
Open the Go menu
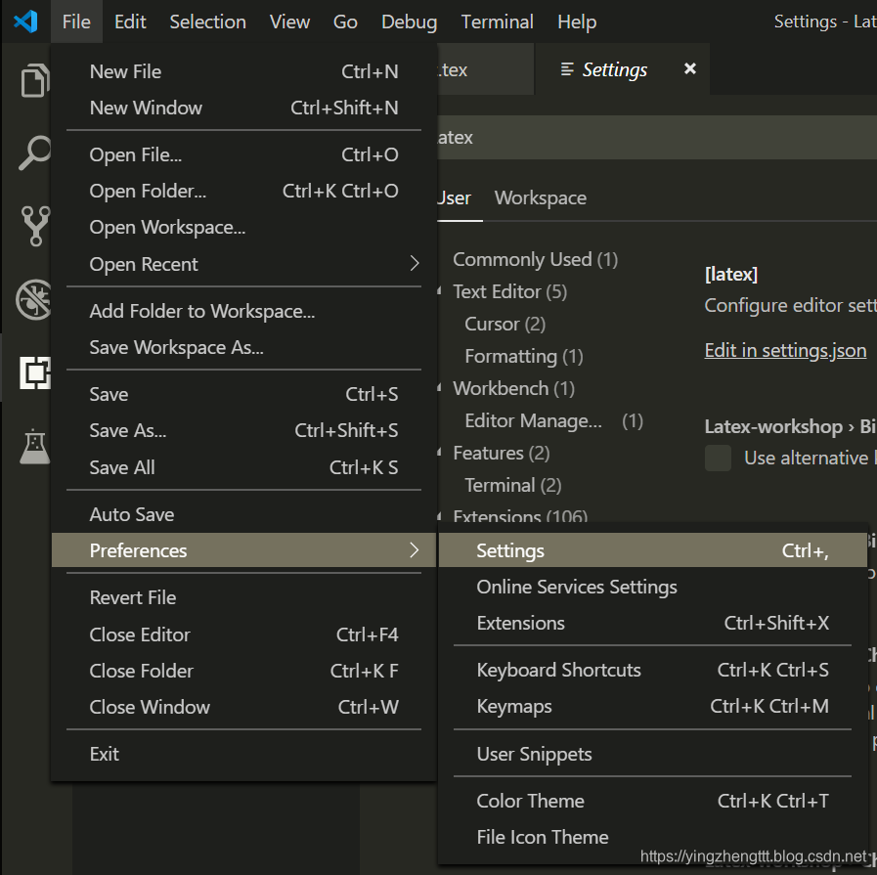[x=345, y=22]
